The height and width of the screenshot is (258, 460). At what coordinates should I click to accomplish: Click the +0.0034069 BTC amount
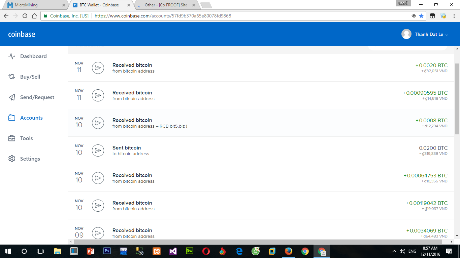tap(427, 231)
